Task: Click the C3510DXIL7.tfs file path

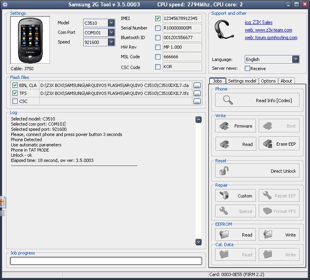Action: coord(116,93)
